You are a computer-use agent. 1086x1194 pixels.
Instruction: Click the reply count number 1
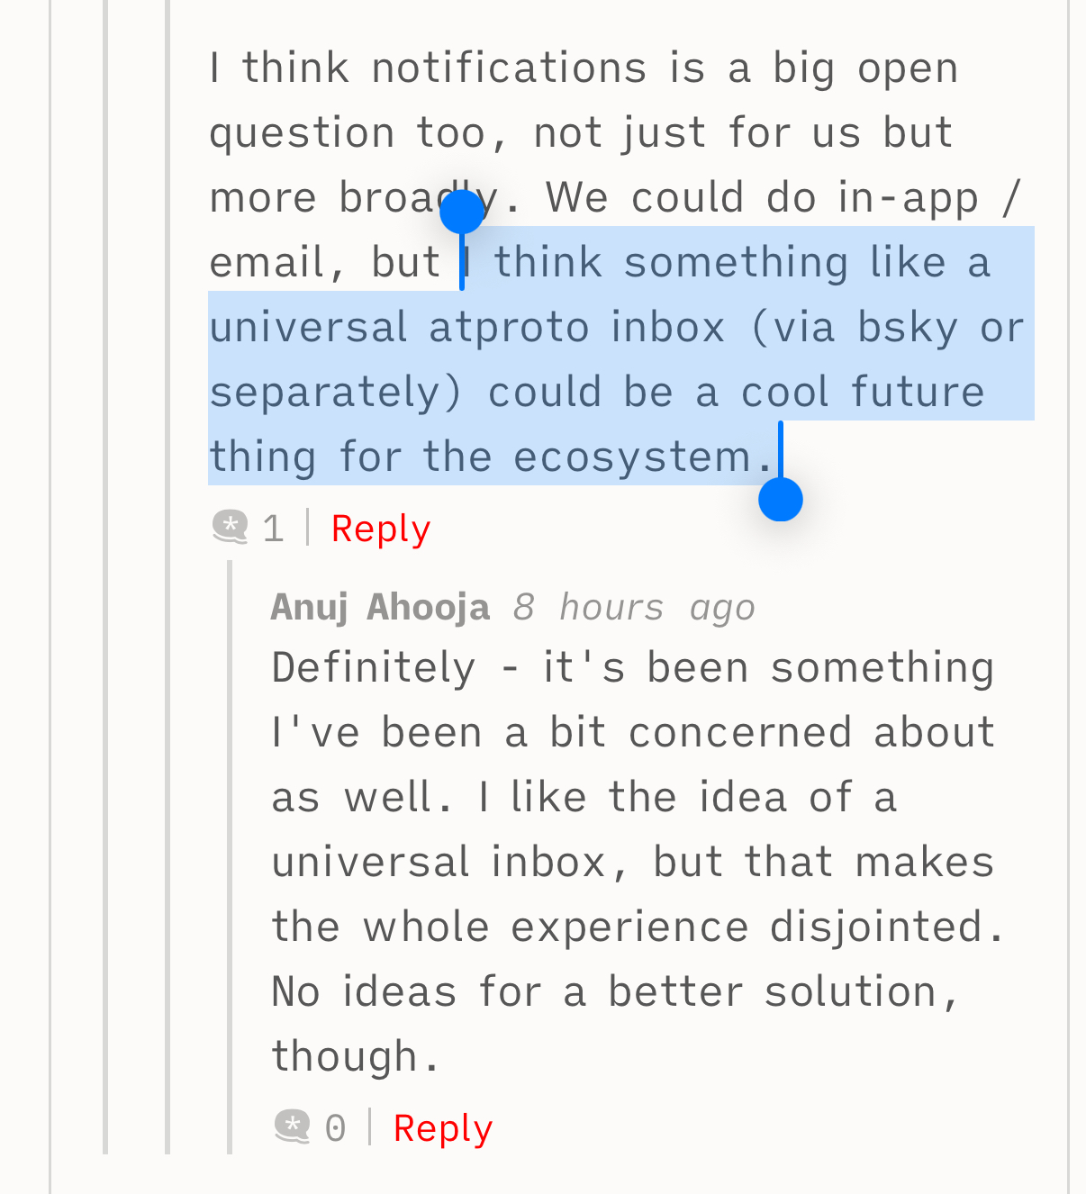tap(273, 529)
